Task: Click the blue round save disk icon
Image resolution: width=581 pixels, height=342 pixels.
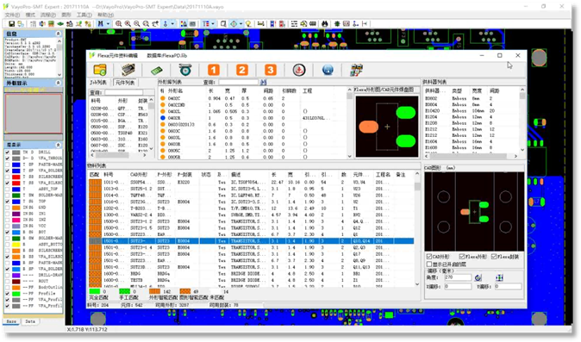Action: coord(328,70)
